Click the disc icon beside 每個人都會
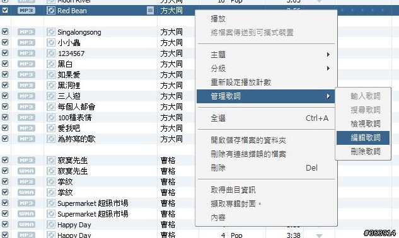The image size is (399, 238). (51, 106)
